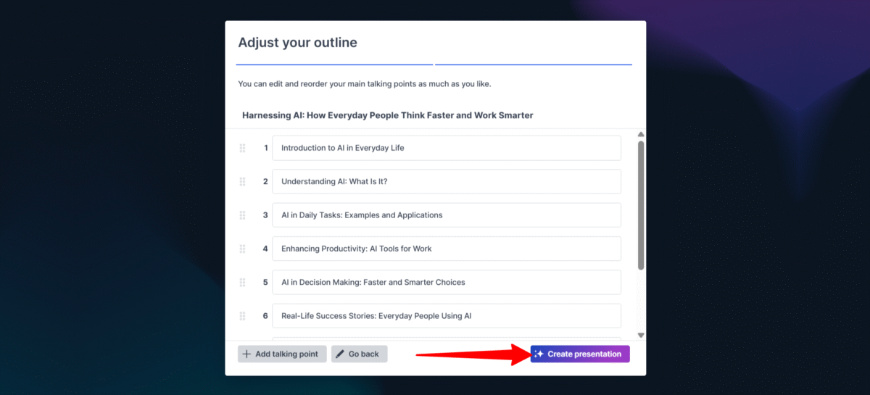Focus the 'AI in Daily Tasks' text field
This screenshot has height=395, width=870.
pyautogui.click(x=446, y=215)
